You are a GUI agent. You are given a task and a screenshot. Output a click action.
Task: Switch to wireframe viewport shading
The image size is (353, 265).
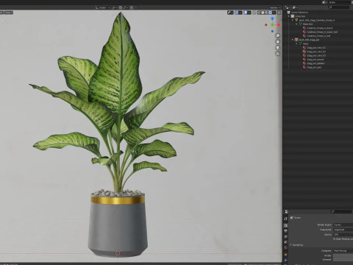(259, 13)
